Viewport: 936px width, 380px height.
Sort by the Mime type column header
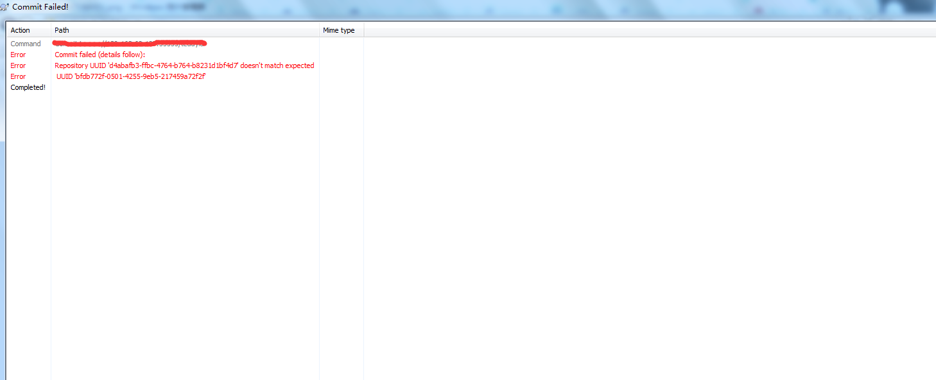coord(341,30)
